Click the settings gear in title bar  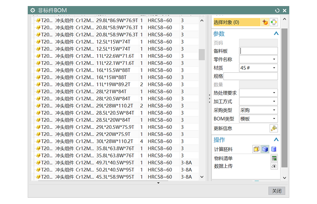[32, 11]
